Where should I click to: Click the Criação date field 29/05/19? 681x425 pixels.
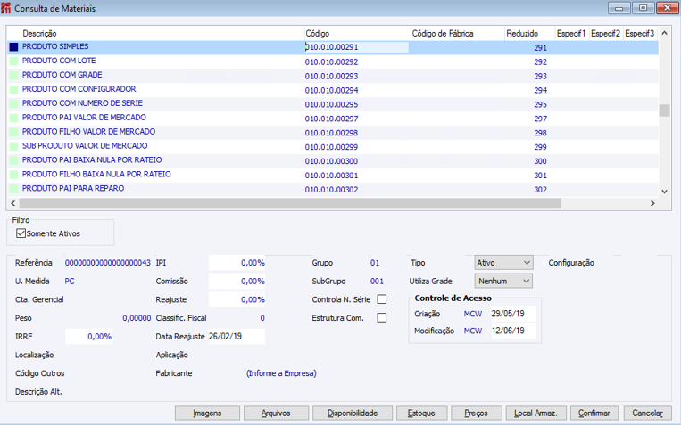(x=513, y=314)
